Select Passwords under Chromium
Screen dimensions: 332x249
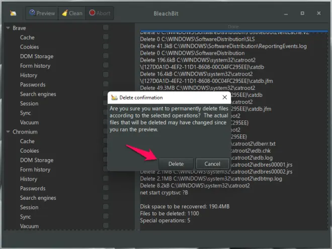point(33,188)
